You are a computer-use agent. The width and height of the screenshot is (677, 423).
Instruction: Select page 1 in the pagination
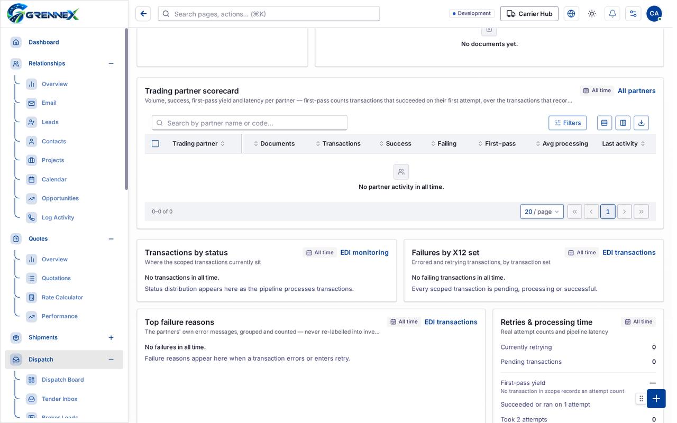click(x=608, y=212)
